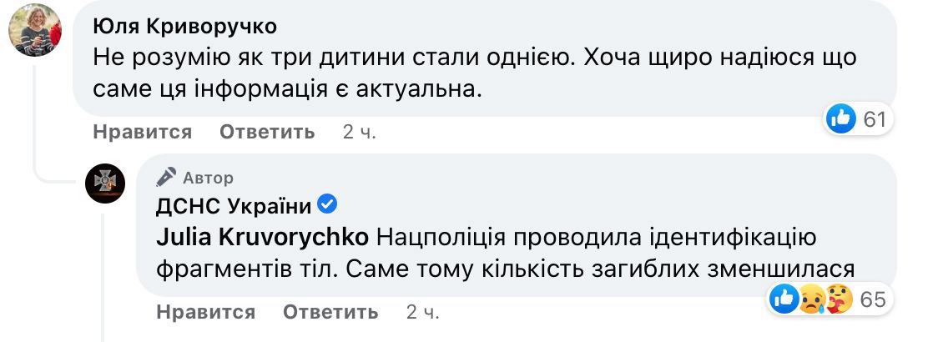Click the Автор label above ДСНС України
This screenshot has height=342, width=943.
pos(208,178)
